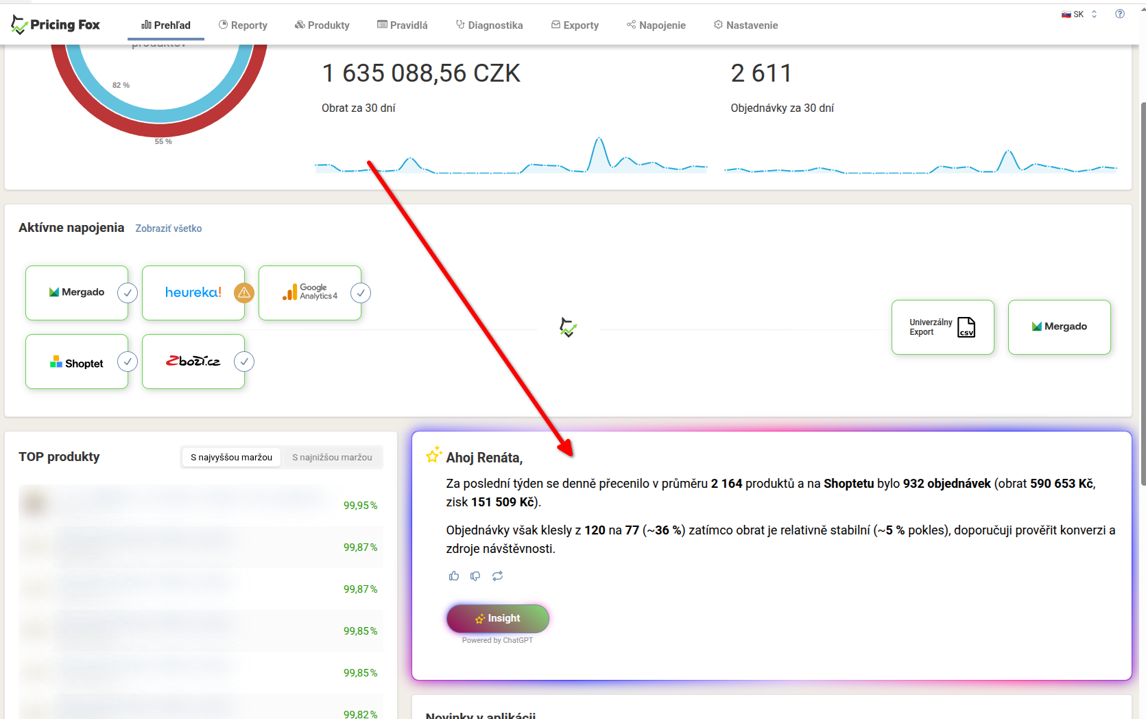Viewport: 1146px width, 719px height.
Task: Click the Shoptet connection status checkmark
Action: pos(128,362)
